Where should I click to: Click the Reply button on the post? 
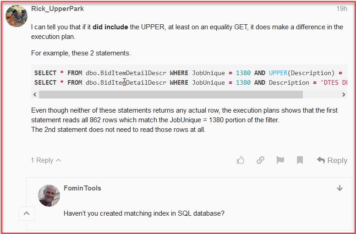point(332,160)
